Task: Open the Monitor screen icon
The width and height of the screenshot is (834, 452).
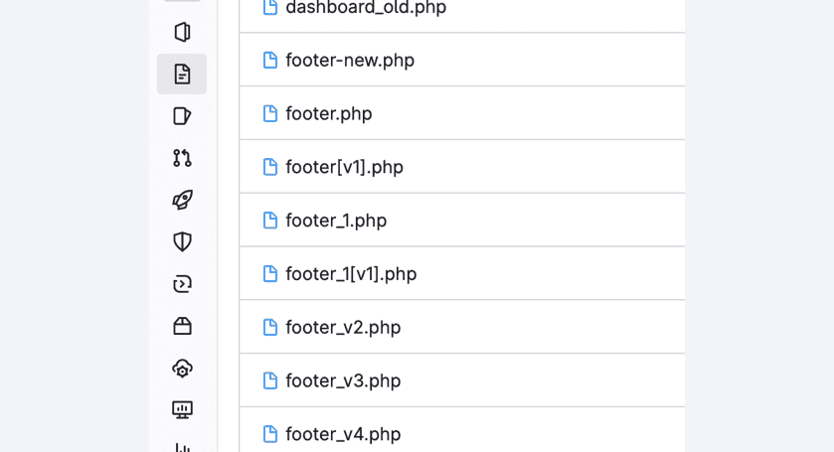Action: pyautogui.click(x=182, y=410)
